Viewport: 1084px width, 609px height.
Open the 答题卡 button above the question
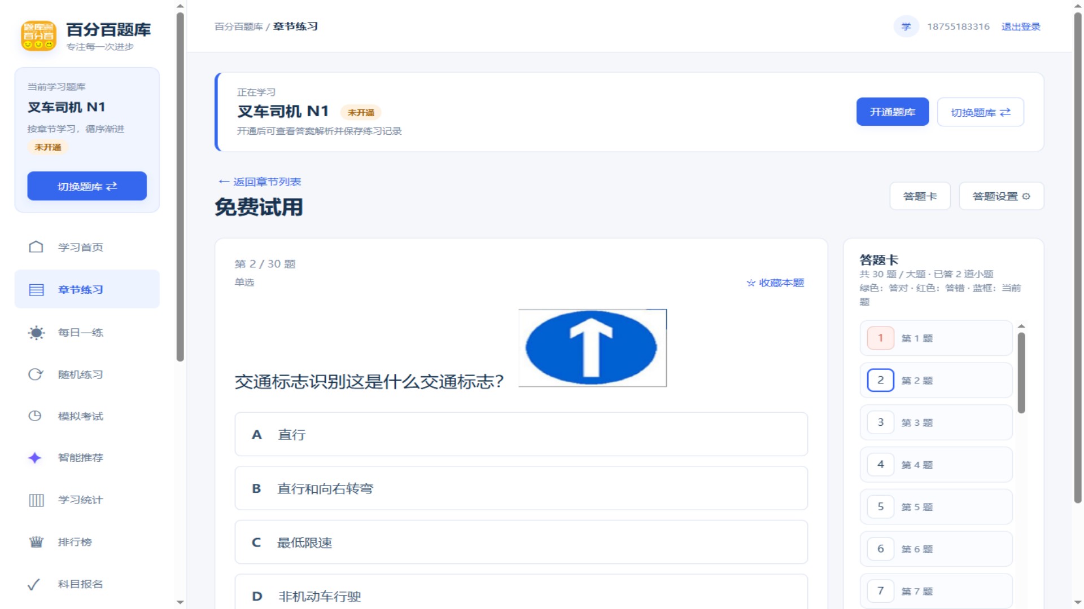tap(920, 196)
